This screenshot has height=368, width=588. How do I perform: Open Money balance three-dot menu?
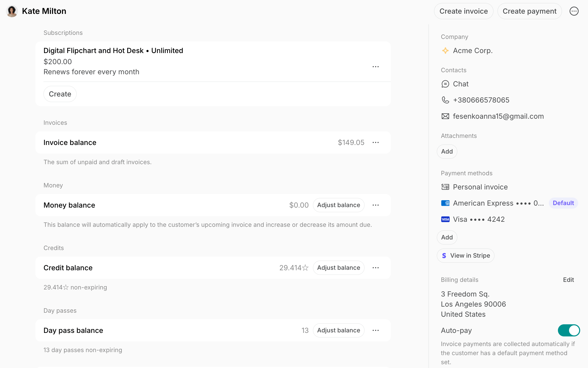(x=375, y=205)
